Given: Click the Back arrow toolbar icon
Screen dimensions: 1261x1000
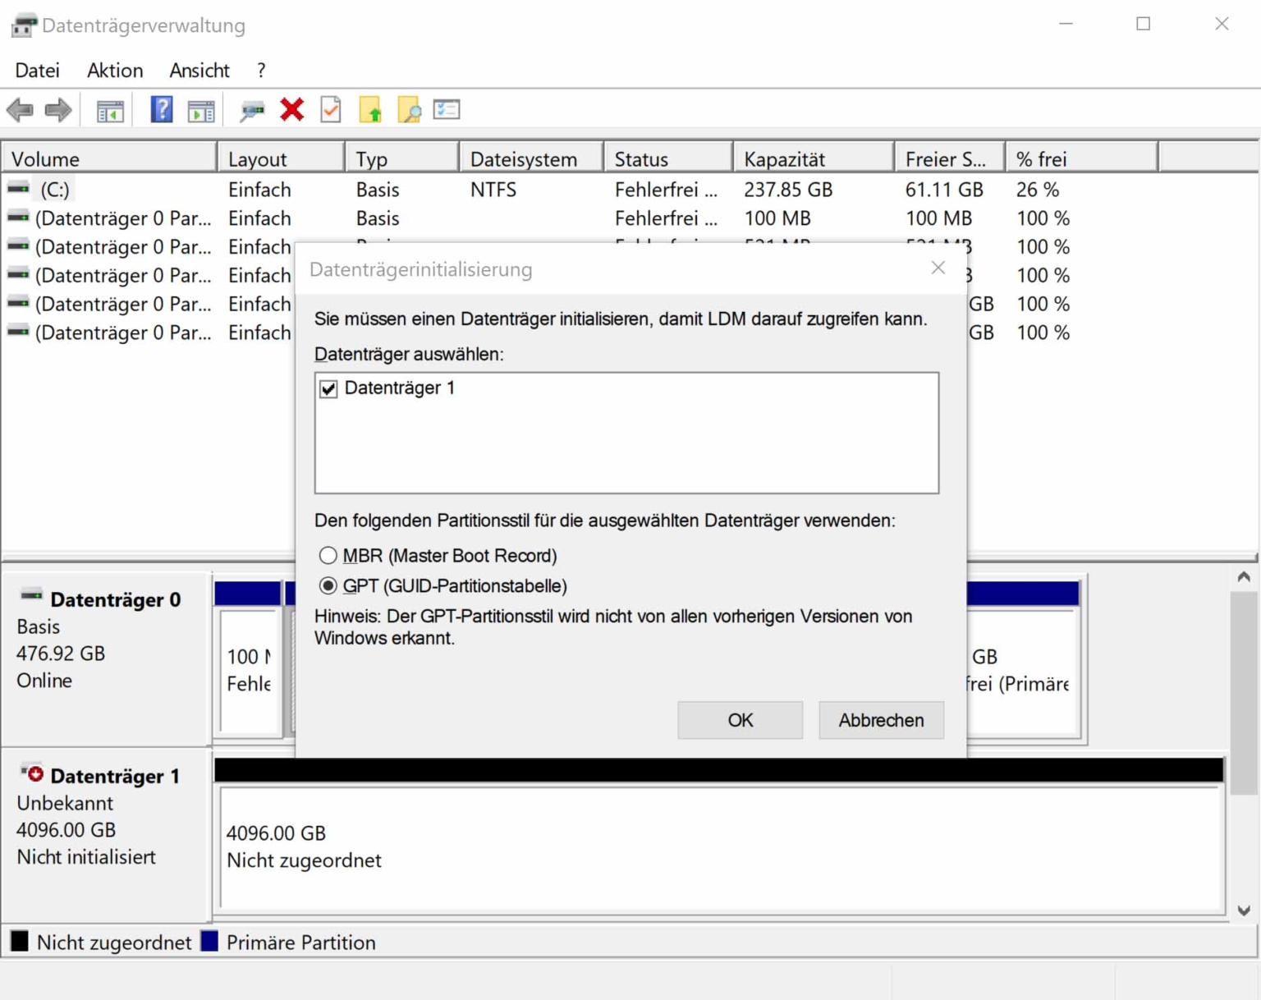Looking at the screenshot, I should [20, 109].
